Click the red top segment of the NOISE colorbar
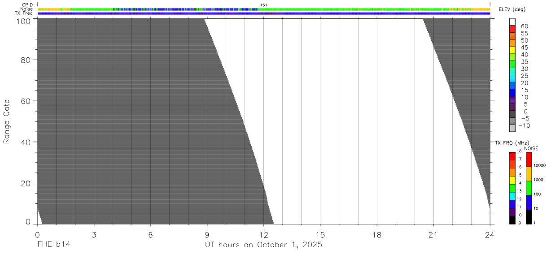551x254 pixels. point(529,159)
